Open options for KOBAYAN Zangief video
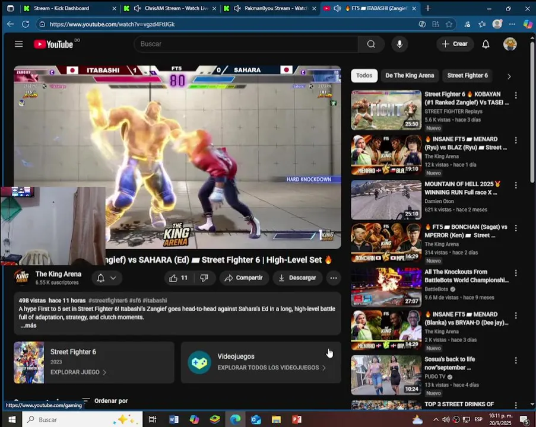 pos(515,95)
